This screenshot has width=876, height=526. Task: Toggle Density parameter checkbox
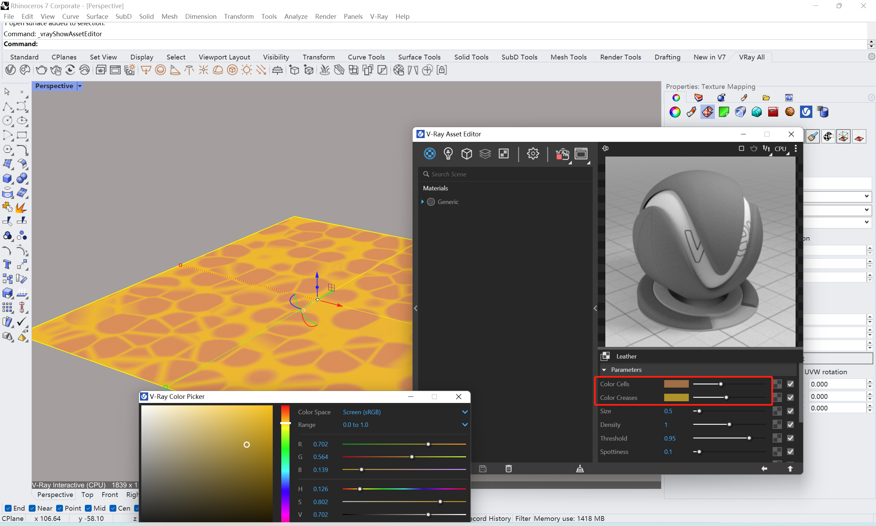point(790,424)
